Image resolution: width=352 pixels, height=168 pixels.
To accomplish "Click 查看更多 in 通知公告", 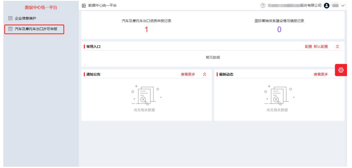I will point(188,74).
